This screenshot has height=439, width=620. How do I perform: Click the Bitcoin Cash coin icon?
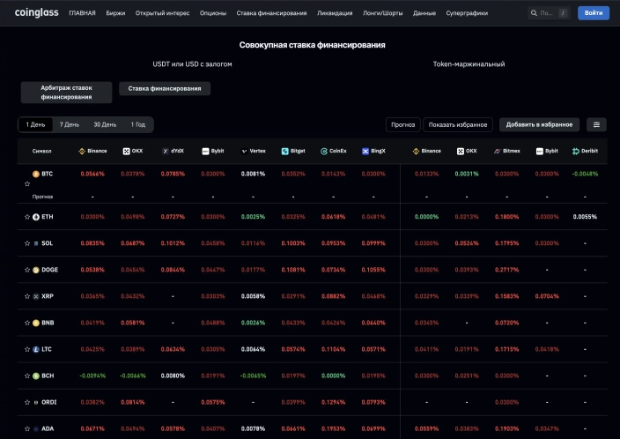36,376
